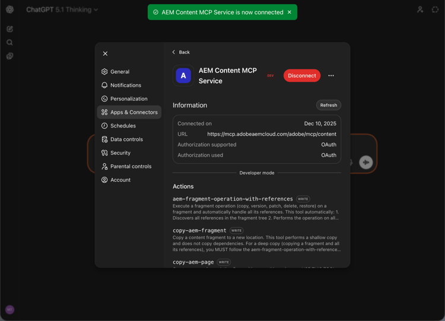Click the Personalization icon
This screenshot has height=321, width=445.
pyautogui.click(x=104, y=98)
